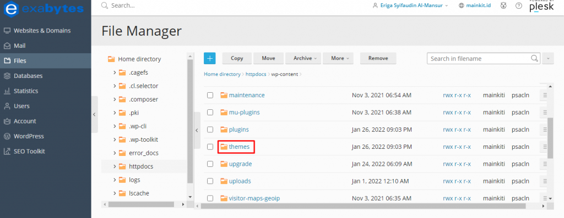Click the Copy button

(x=237, y=58)
